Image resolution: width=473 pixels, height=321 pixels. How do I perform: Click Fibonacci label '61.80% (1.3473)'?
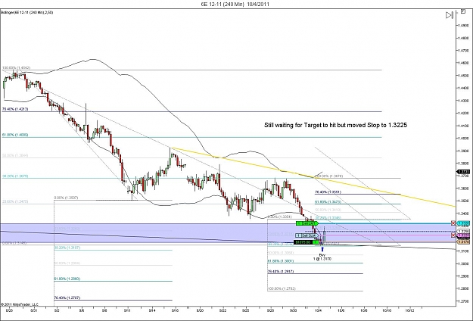pos(328,201)
